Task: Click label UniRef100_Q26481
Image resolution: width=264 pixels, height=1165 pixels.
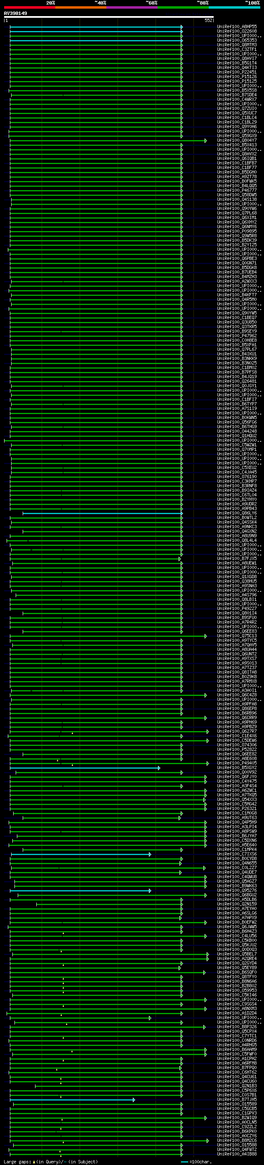Action: point(237,381)
